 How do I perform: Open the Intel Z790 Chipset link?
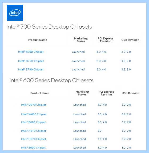(31, 69)
